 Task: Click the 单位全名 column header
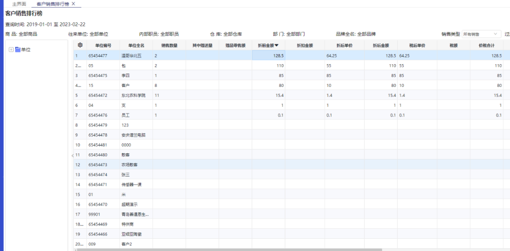[136, 45]
